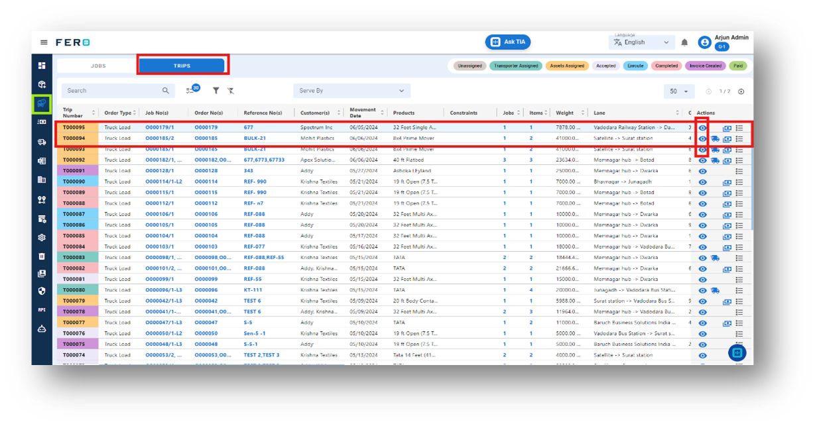The width and height of the screenshot is (817, 428).
Task: Open the filter funnel icon
Action: click(x=216, y=91)
